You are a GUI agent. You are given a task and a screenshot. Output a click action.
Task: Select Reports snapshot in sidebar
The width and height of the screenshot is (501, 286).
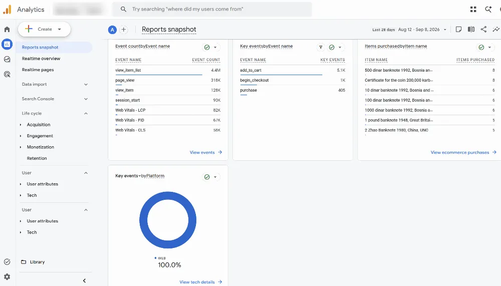pos(55,47)
